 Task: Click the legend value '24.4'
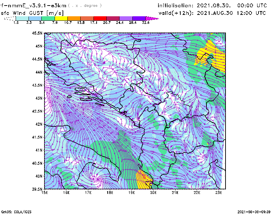click(120, 23)
